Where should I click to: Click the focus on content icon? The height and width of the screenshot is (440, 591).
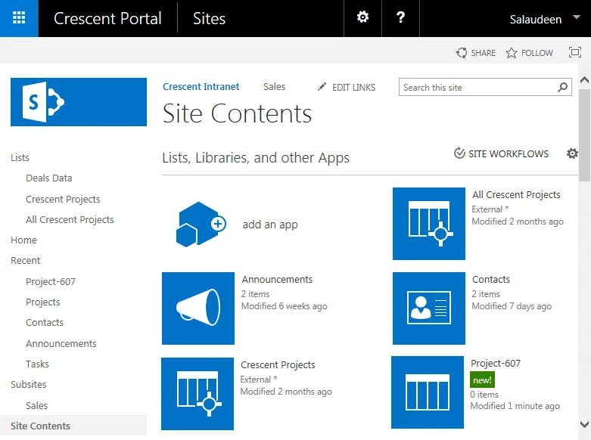pyautogui.click(x=574, y=53)
